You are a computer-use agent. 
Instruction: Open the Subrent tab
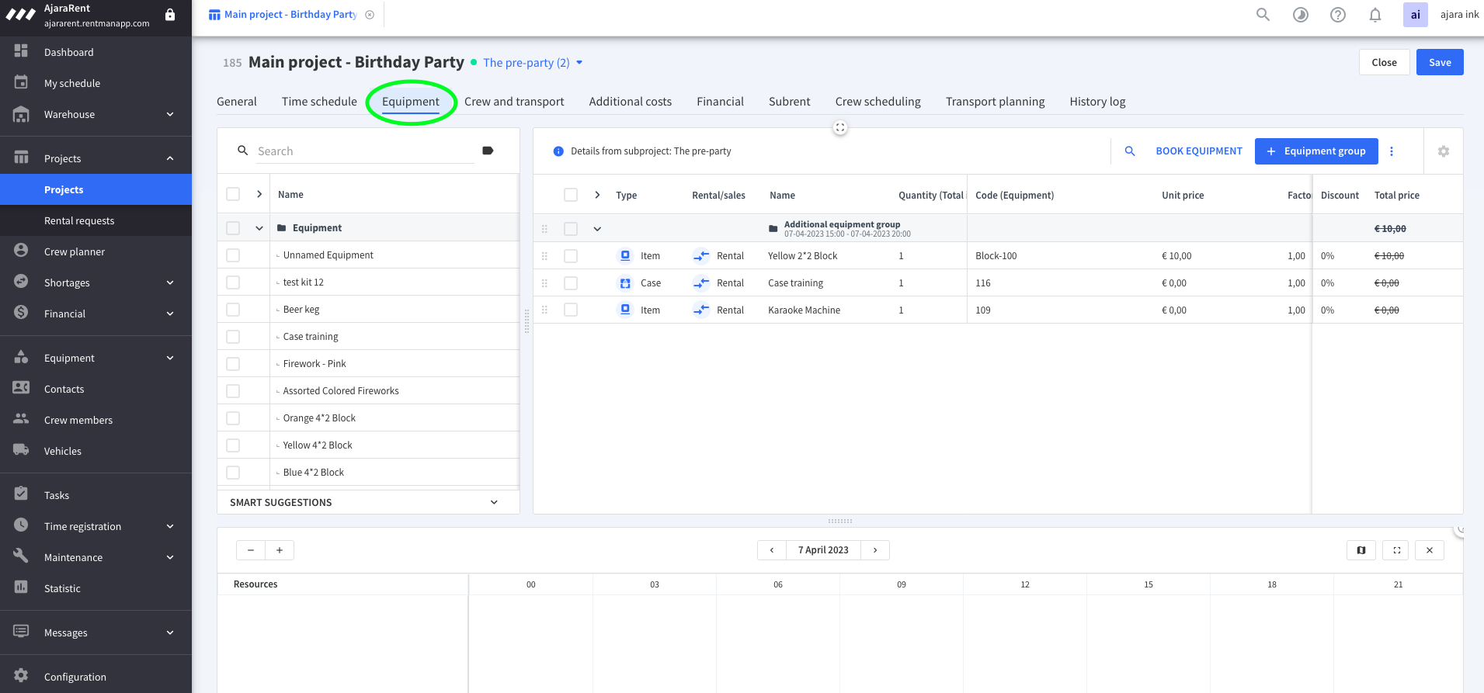click(x=789, y=102)
